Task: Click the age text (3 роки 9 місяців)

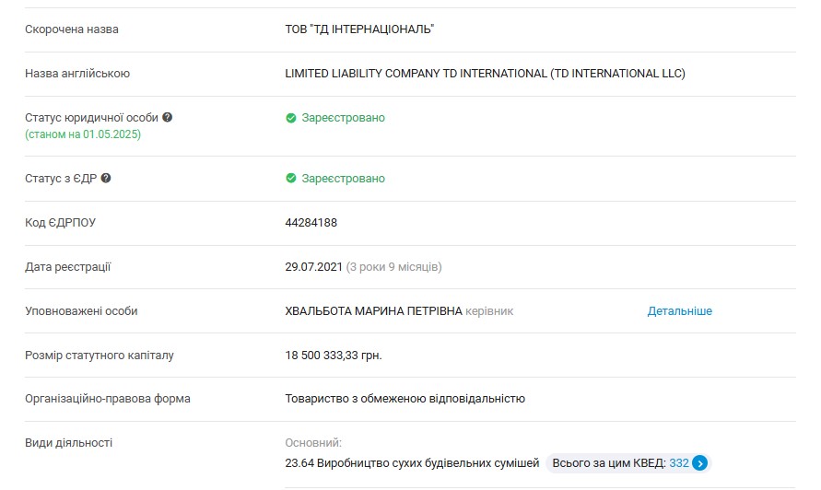Action: point(393,267)
